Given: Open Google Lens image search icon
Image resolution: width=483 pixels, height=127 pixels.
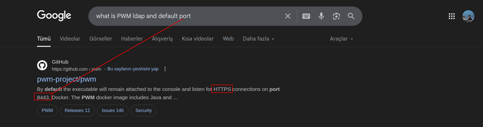Looking at the screenshot, I should (x=336, y=16).
